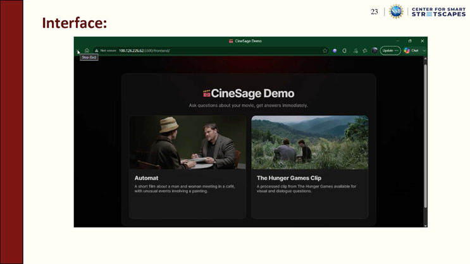Viewport: 470px width, 264px height.
Task: Click the address bar URL 100.126.226.62:5500/frontend/
Action: [144, 51]
